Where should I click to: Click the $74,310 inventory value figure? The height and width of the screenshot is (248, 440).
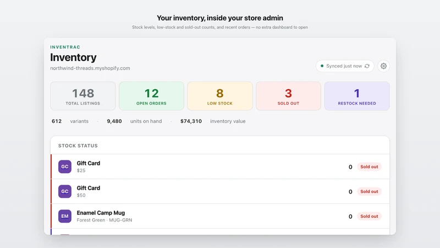point(191,121)
